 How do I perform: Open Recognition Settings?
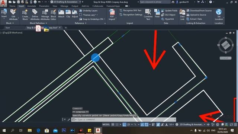pyautogui.click(x=131, y=15)
